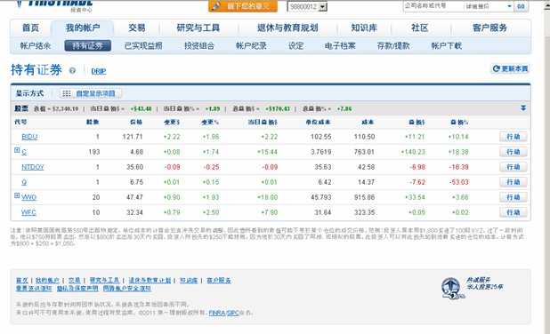
Task: Open the 社区 tab
Action: click(419, 28)
